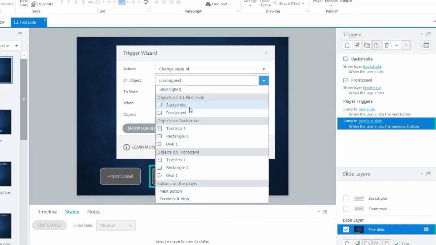Toggle visibility checkbox for Frontcrawl layer
This screenshot has height=245, width=436.
pos(346,209)
